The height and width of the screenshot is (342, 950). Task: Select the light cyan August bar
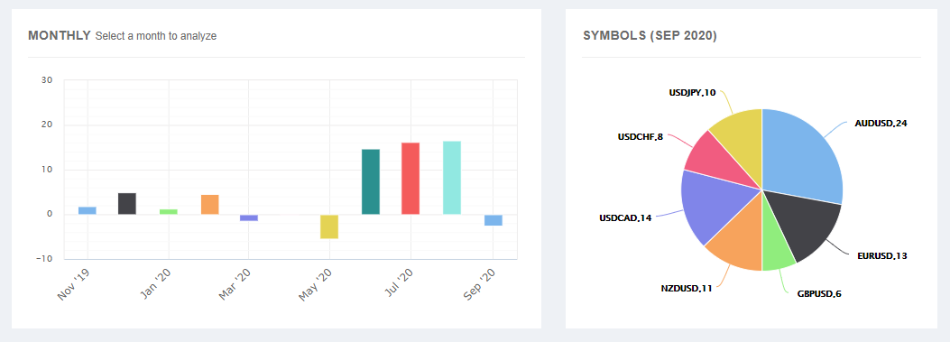pos(452,178)
